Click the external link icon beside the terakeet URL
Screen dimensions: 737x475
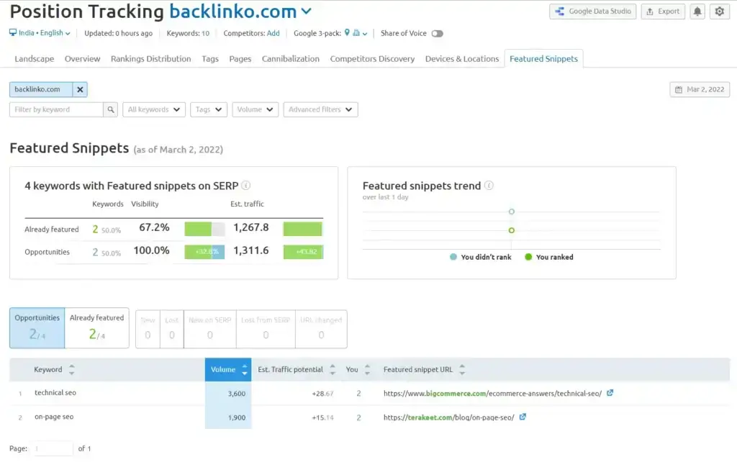click(523, 417)
